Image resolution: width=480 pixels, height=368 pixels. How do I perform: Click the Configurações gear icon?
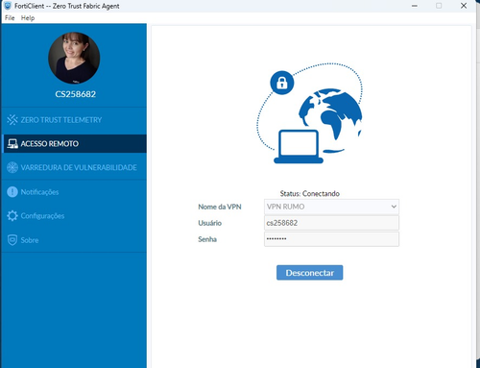12,216
